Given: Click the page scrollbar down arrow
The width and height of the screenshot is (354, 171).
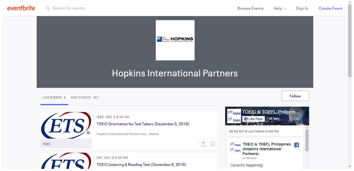Looking at the screenshot, I should coord(350,167).
